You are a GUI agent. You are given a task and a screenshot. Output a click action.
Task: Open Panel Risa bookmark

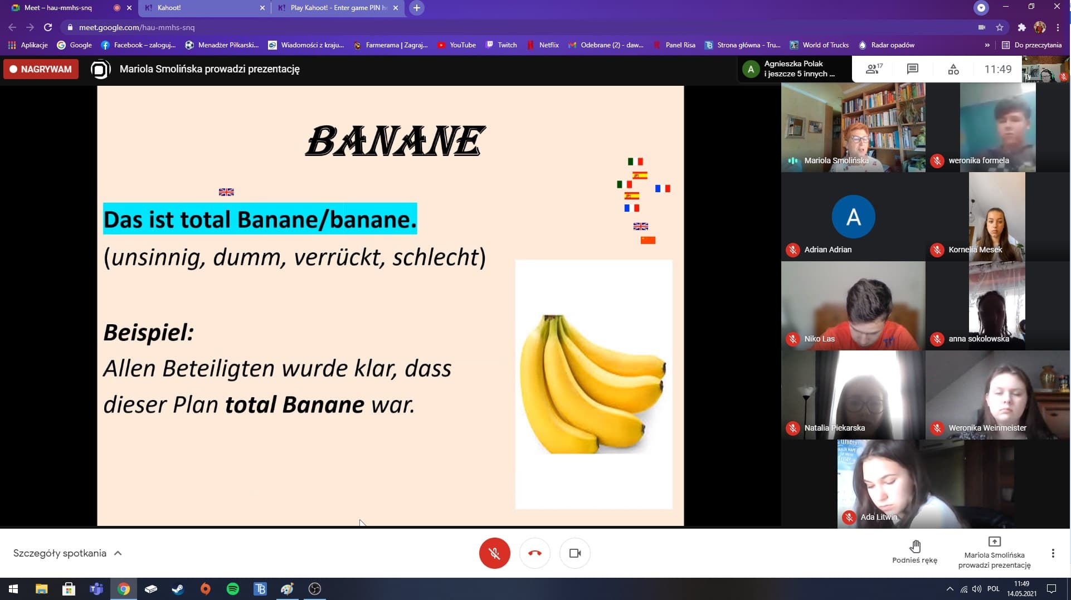(675, 45)
